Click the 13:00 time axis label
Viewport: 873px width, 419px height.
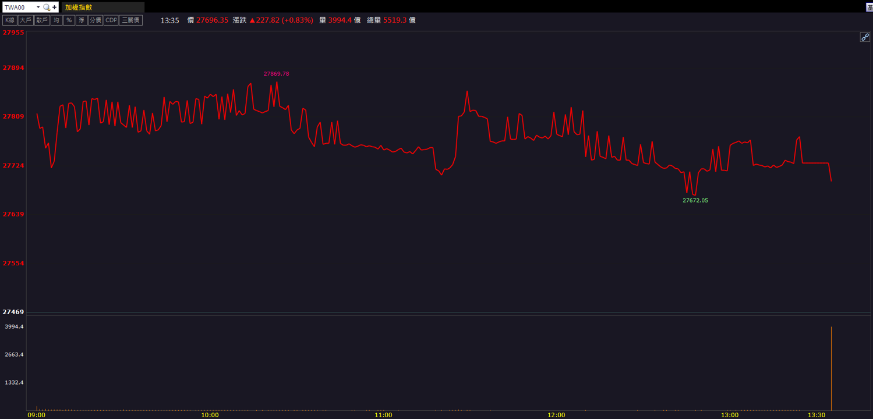pos(730,415)
